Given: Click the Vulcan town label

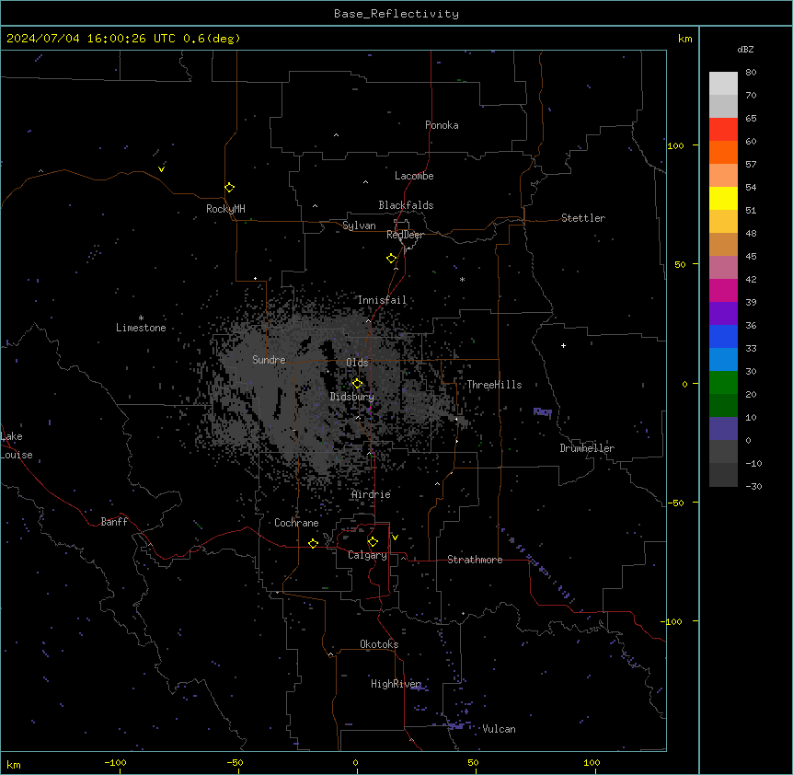Looking at the screenshot, I should coord(499,729).
